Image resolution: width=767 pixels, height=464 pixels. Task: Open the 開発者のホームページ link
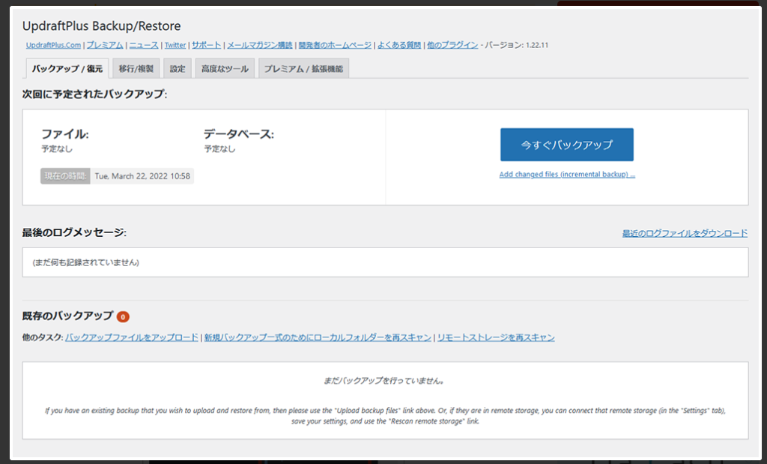(335, 45)
